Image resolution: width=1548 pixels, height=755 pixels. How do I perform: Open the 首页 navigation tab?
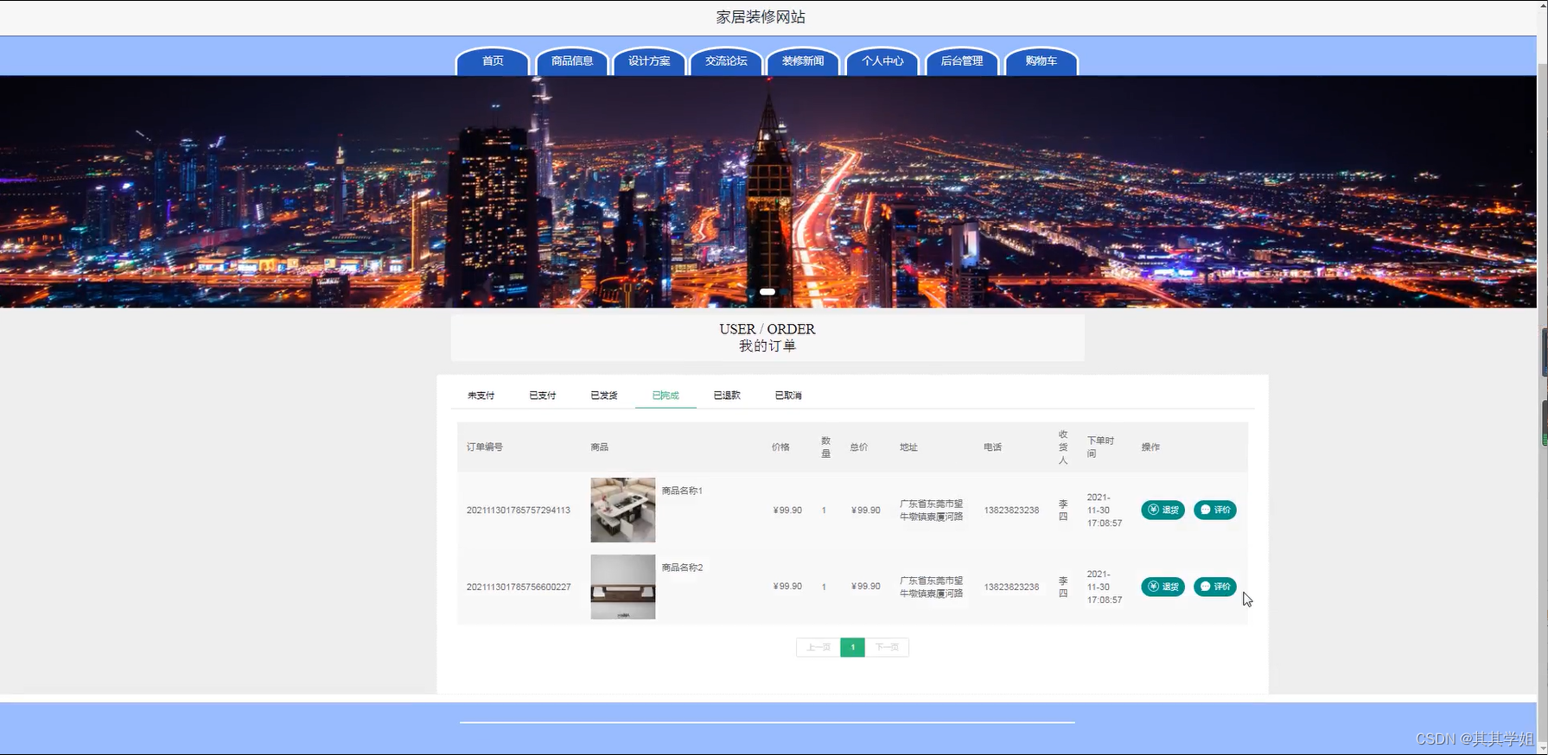pyautogui.click(x=493, y=61)
